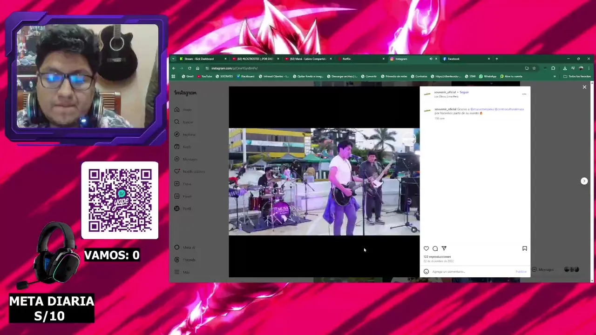Viewport: 596px width, 335px height.
Task: Go to the next post with the arrow
Action: [x=584, y=181]
